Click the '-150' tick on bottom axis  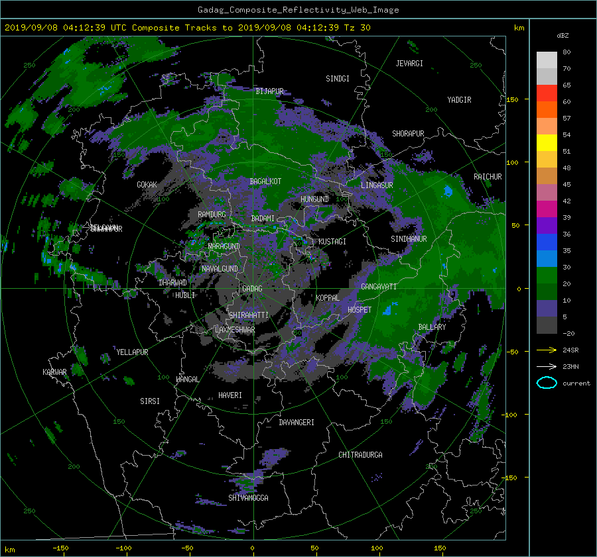[x=60, y=548]
